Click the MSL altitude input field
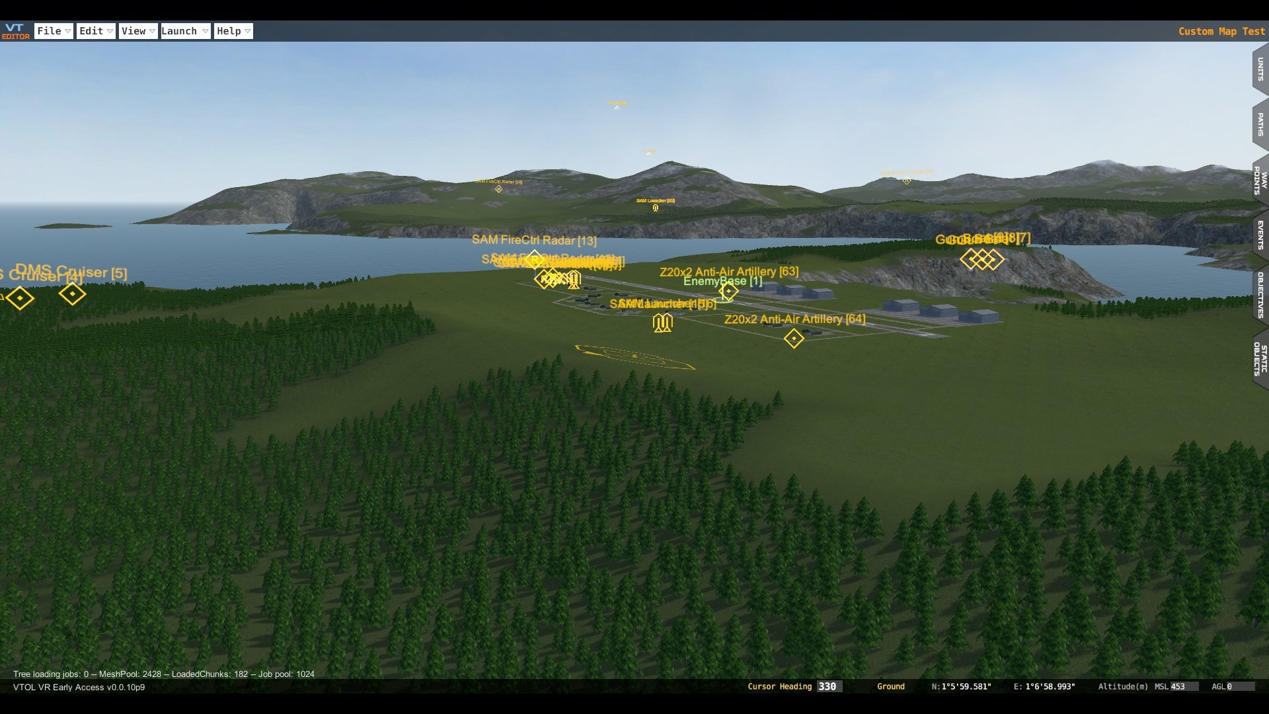Screen dimensions: 1269x714 [1184, 686]
